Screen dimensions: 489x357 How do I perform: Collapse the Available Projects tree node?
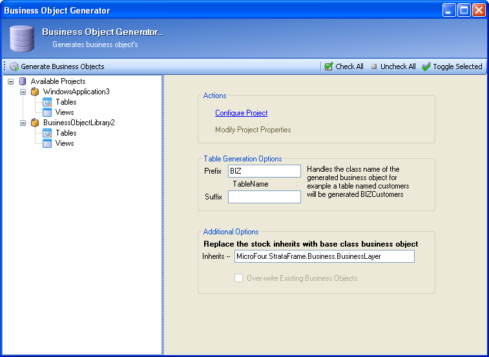[x=10, y=81]
